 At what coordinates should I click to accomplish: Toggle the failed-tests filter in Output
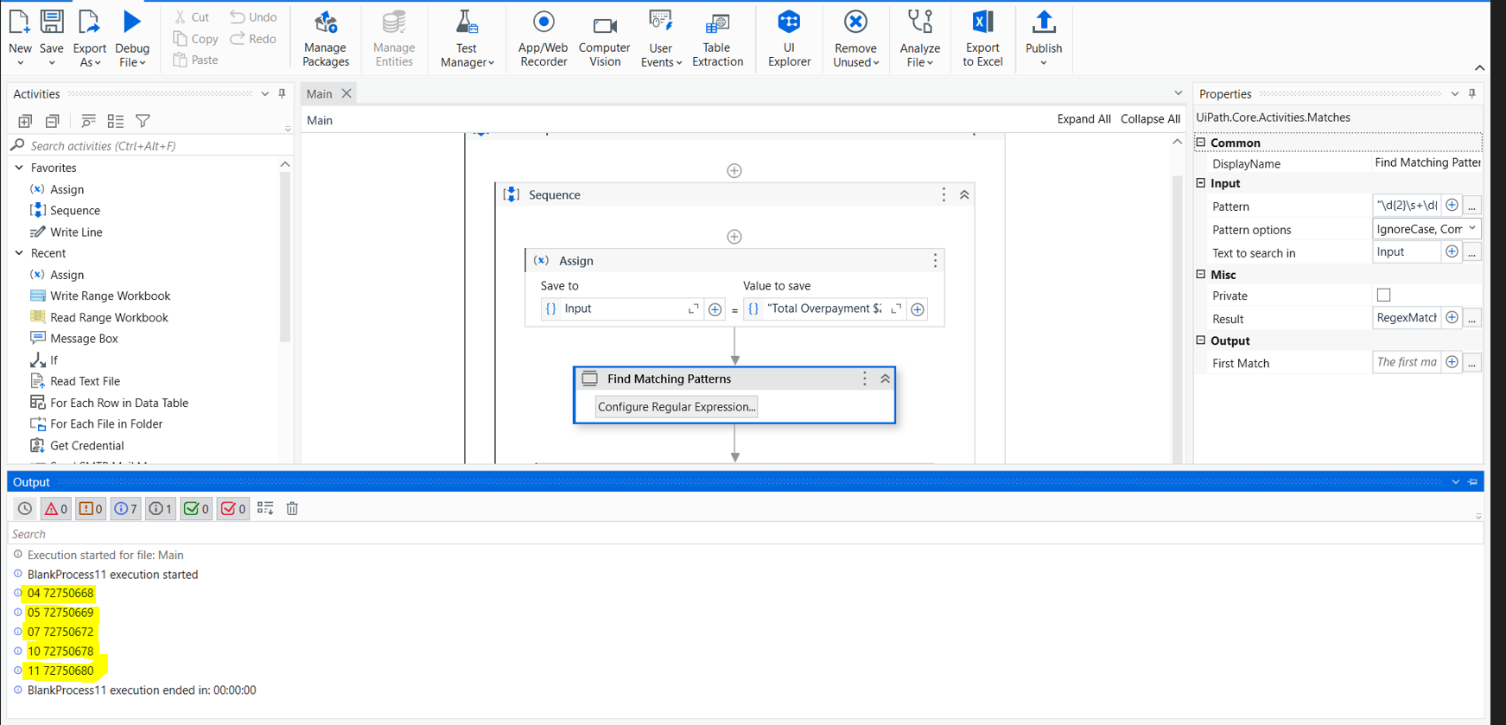pyautogui.click(x=232, y=509)
